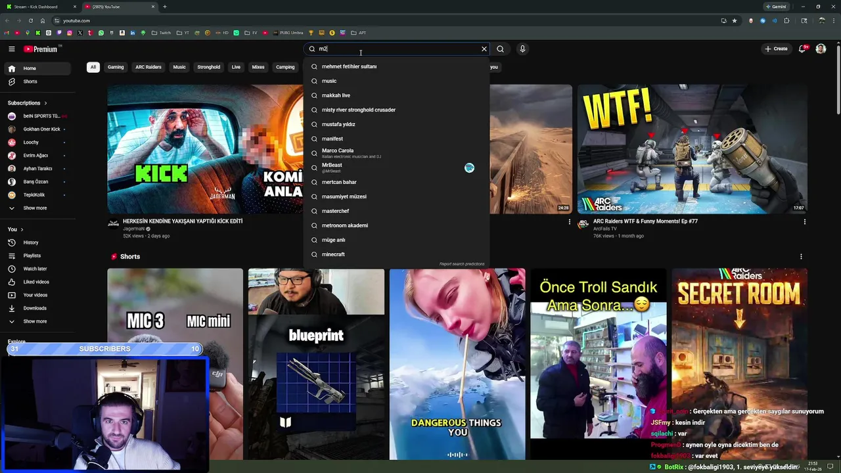Clear the search box with the X
This screenshot has width=841, height=473.
(x=484, y=49)
